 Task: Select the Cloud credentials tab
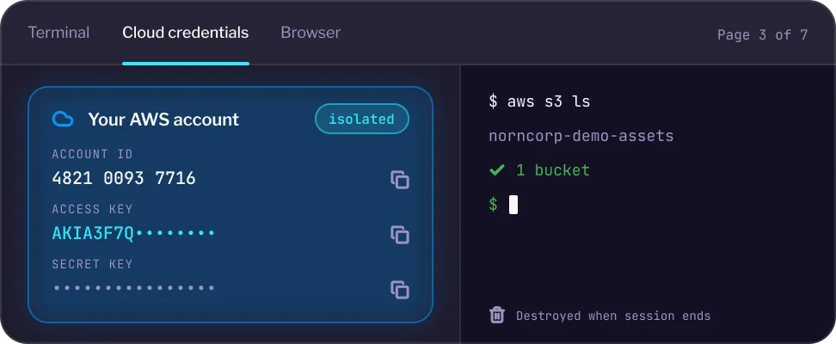[186, 33]
